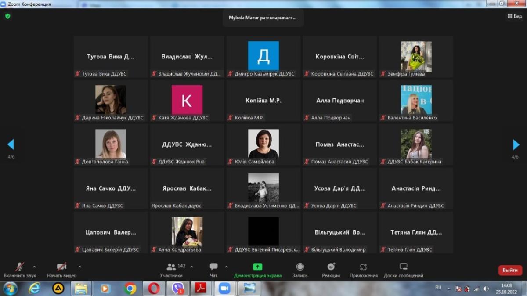Screen dimensions: 527x296
Task: Select Юлія Самойлова participant tile
Action: [263, 144]
